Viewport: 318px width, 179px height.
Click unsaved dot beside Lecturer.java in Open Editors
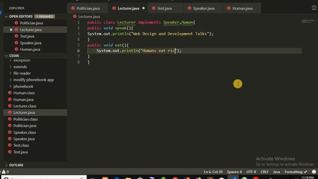tap(11, 30)
